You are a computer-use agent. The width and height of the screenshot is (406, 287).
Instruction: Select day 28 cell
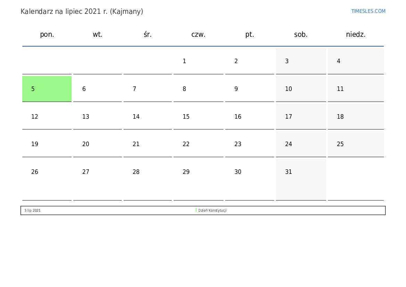click(x=148, y=180)
